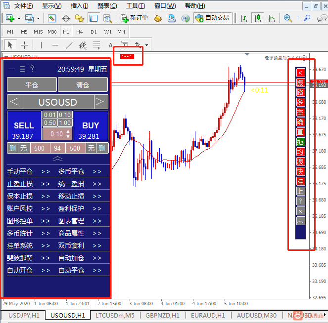Switch to the GBPNZD,H1 chart tab
Image resolution: width=328 pixels, height=323 pixels.
click(163, 315)
